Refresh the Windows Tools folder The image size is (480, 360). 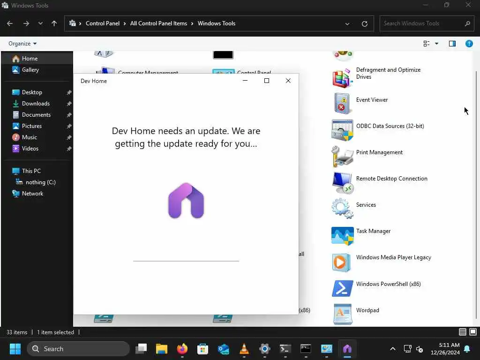coord(364,23)
